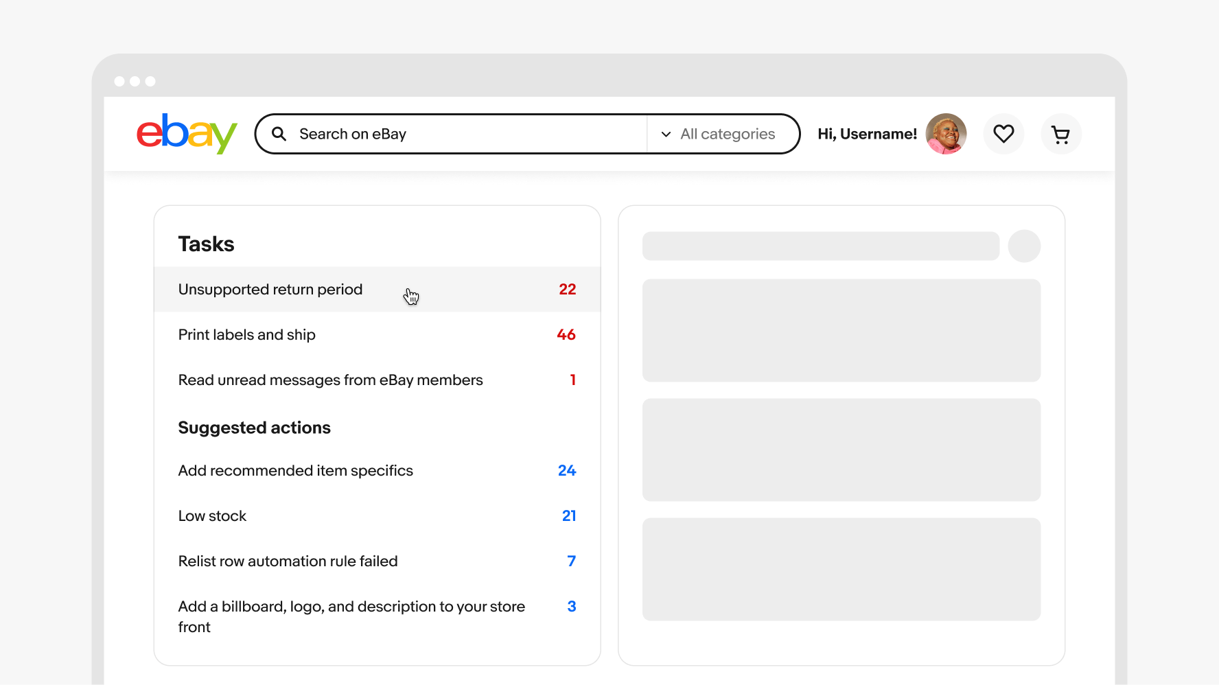Open your watchlist via the heart icon
The width and height of the screenshot is (1219, 685).
point(1003,134)
